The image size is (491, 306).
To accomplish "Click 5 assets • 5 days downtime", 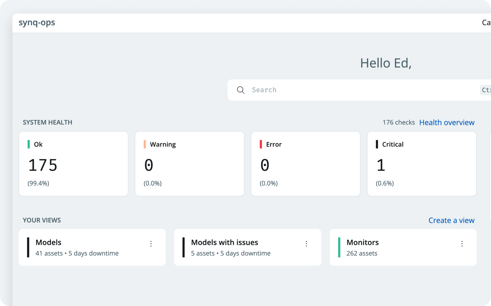I will click(x=231, y=253).
